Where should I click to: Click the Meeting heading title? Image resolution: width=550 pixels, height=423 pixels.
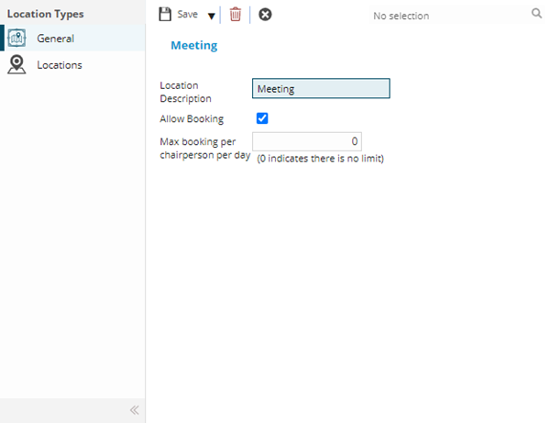point(193,45)
